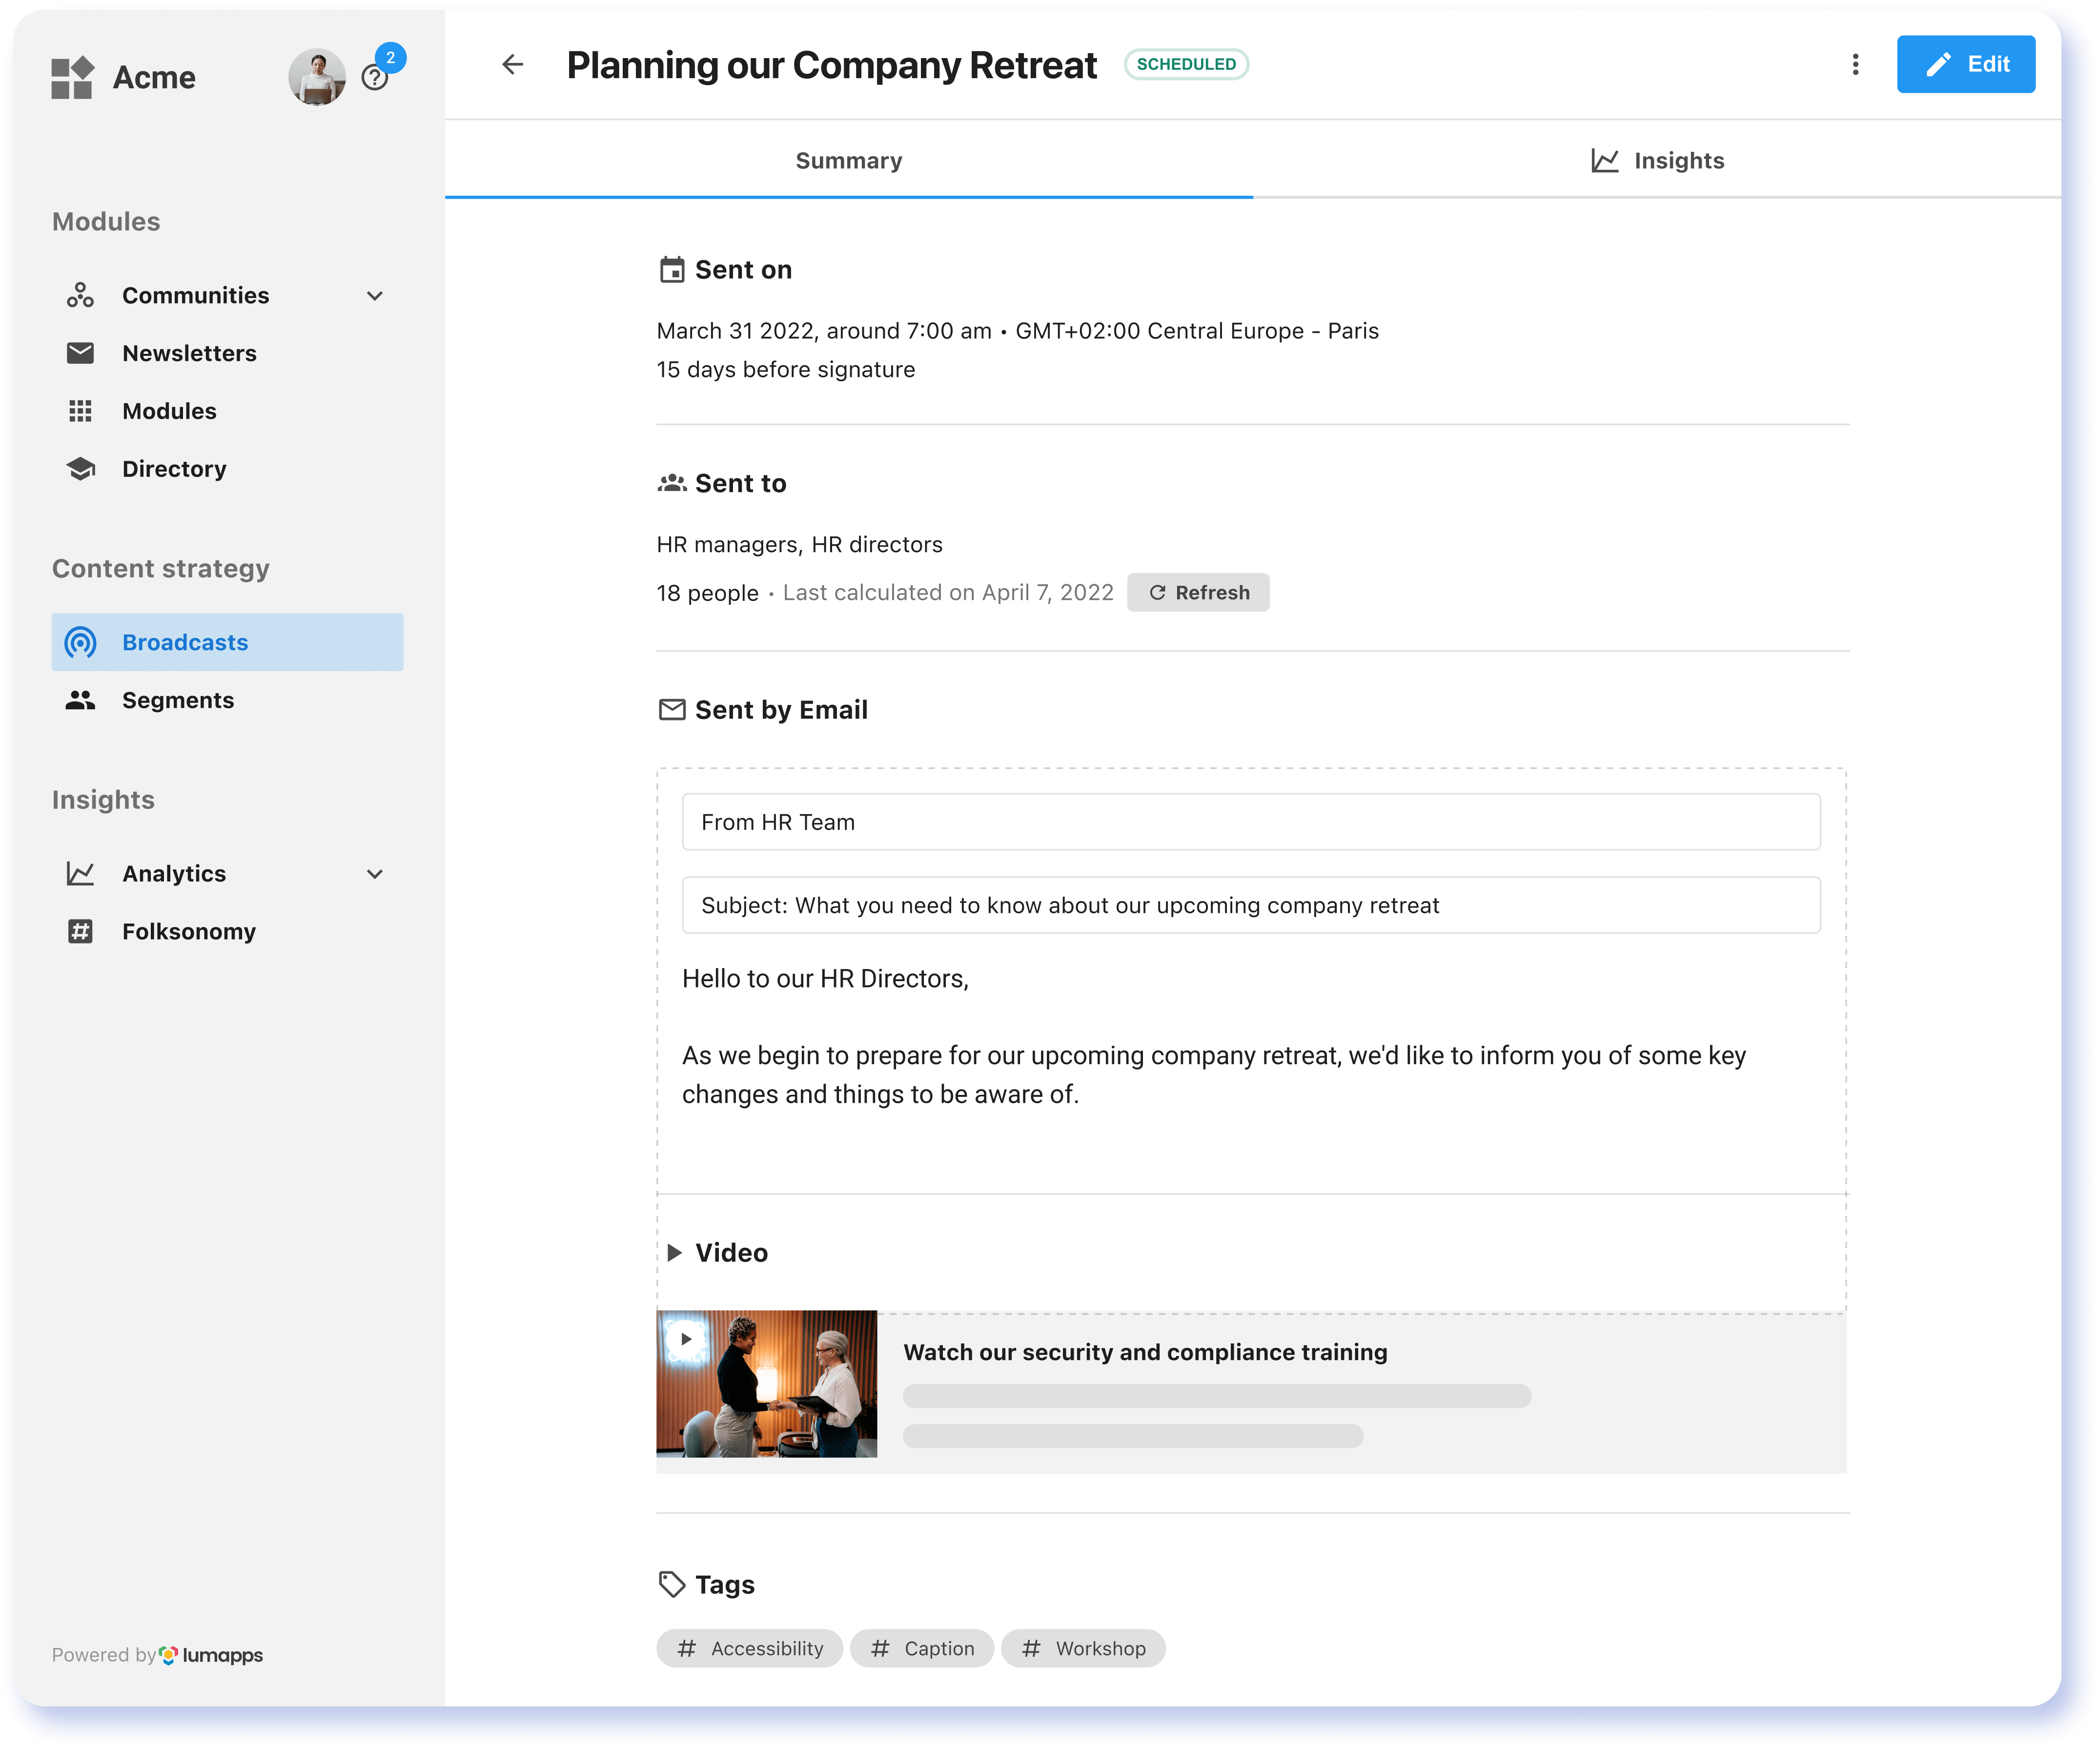Viewport: 2100px width, 1748px height.
Task: Click the Broadcasts signal icon
Action: [80, 642]
